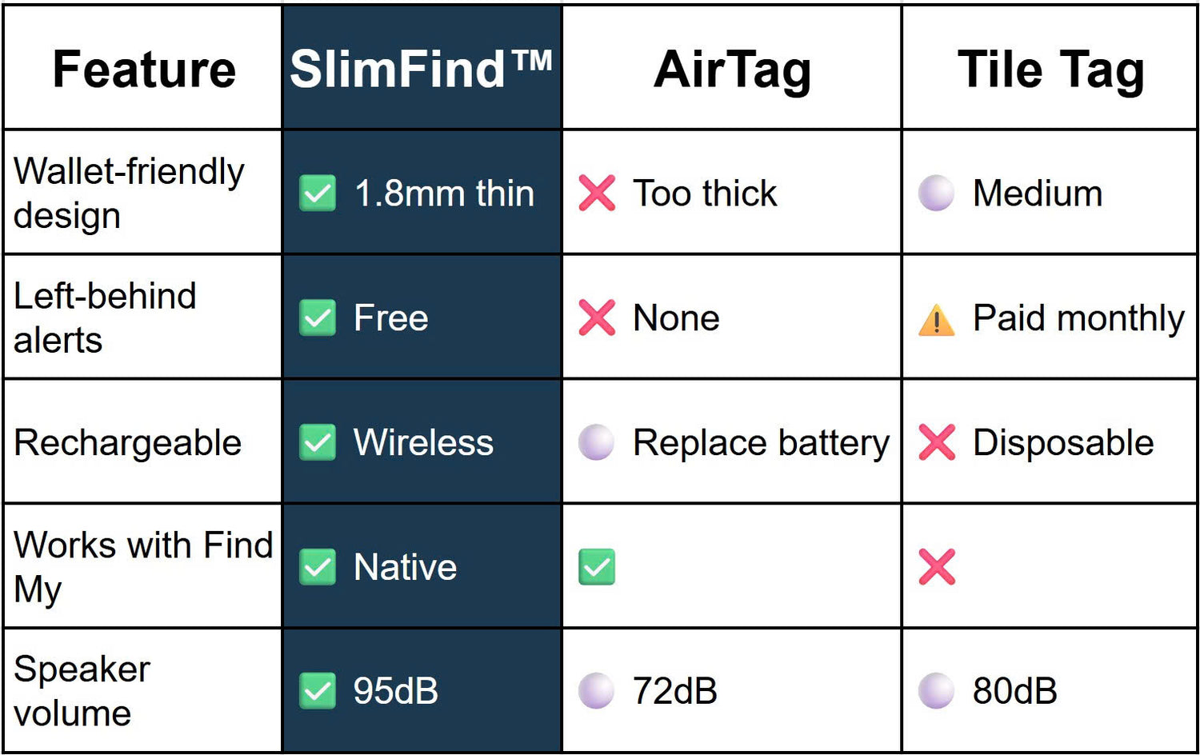This screenshot has height=755, width=1200.
Task: Click the warning triangle beside Paid monthly
Action: coord(936,320)
